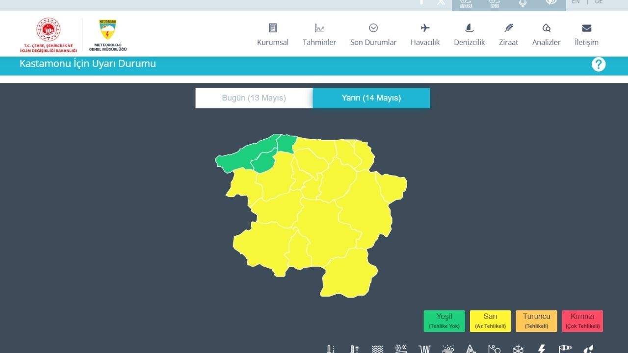This screenshot has width=628, height=353.
Task: Switch site language to EN
Action: 576,2
